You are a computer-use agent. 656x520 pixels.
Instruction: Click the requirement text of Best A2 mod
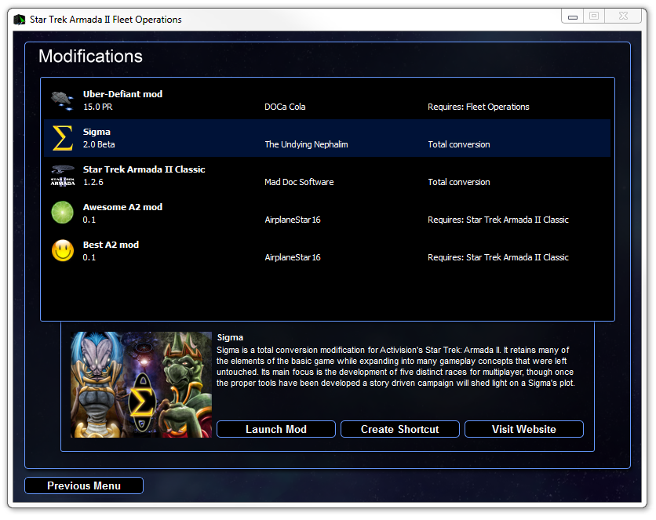pyautogui.click(x=497, y=257)
